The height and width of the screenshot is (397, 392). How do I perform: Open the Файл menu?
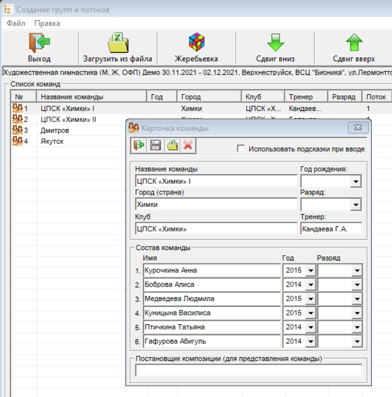[x=16, y=23]
